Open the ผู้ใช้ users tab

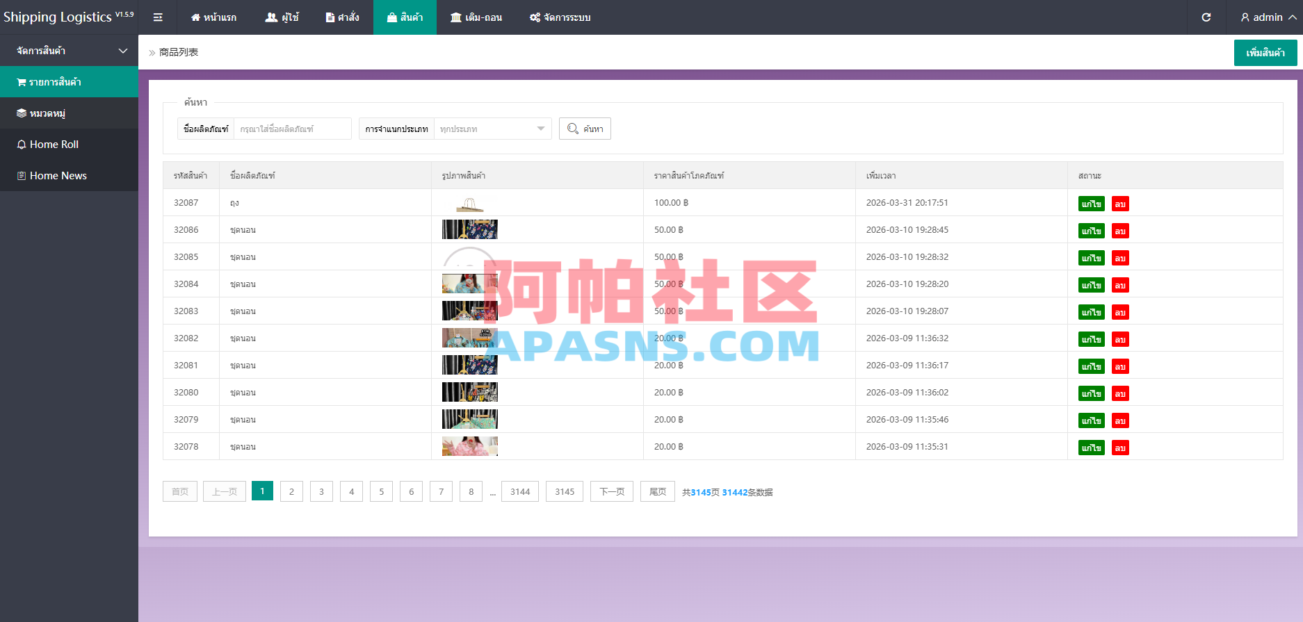click(x=282, y=17)
